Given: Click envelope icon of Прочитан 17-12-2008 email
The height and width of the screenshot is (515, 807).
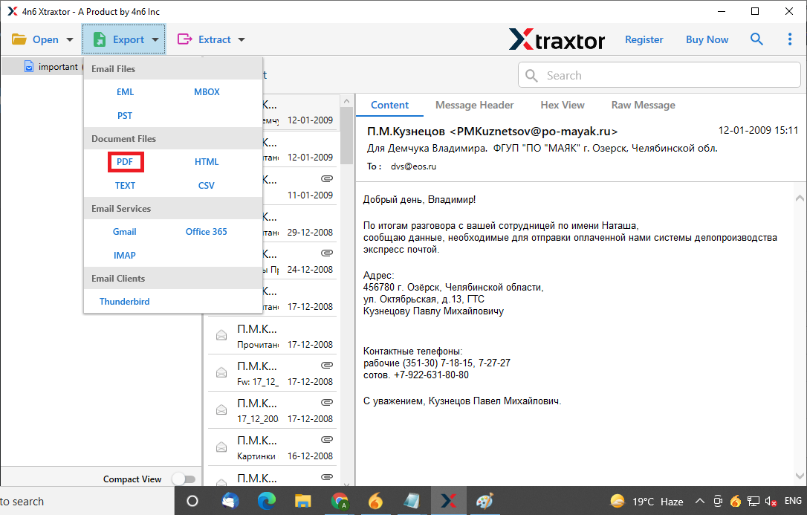Looking at the screenshot, I should 221,335.
